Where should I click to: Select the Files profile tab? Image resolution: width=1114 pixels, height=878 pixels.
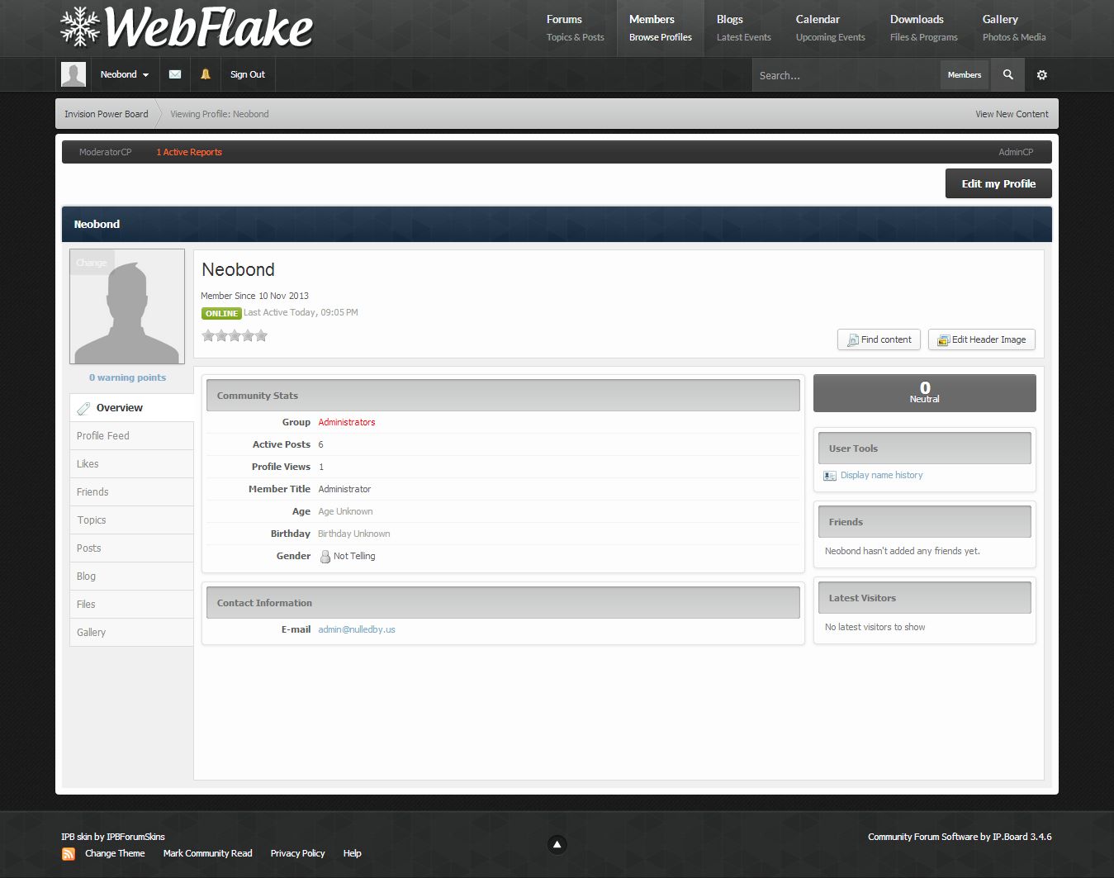coord(131,605)
